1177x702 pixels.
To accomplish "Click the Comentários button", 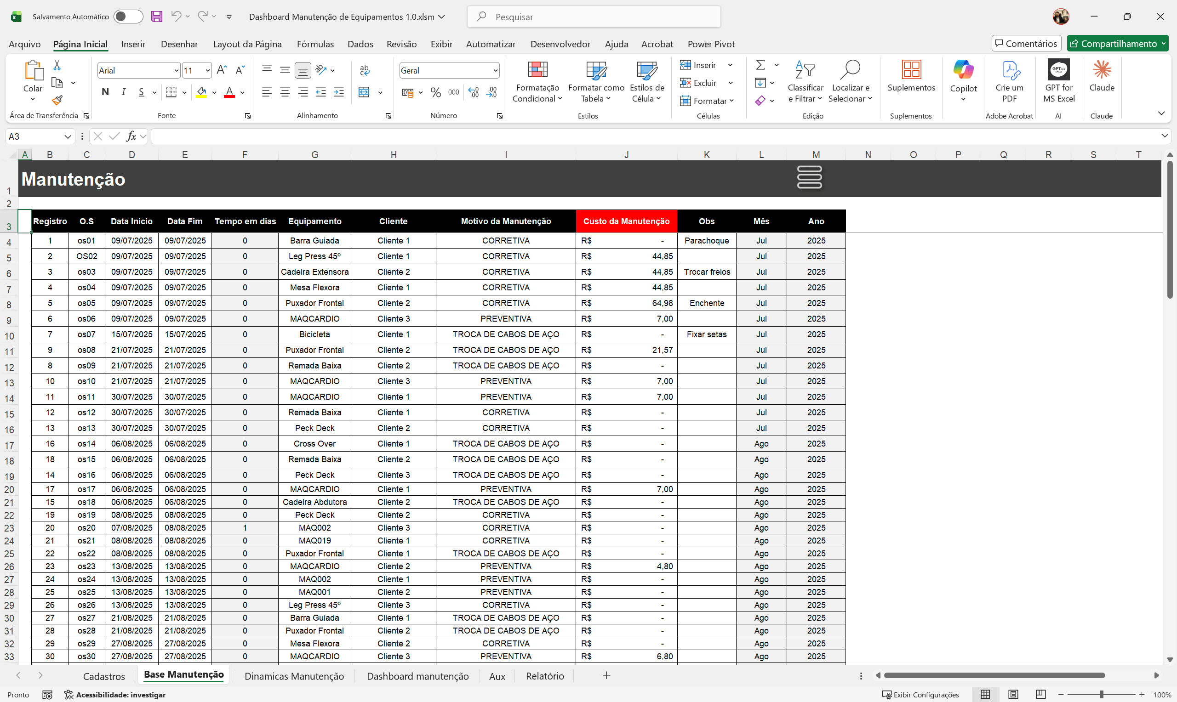I will coord(1026,44).
